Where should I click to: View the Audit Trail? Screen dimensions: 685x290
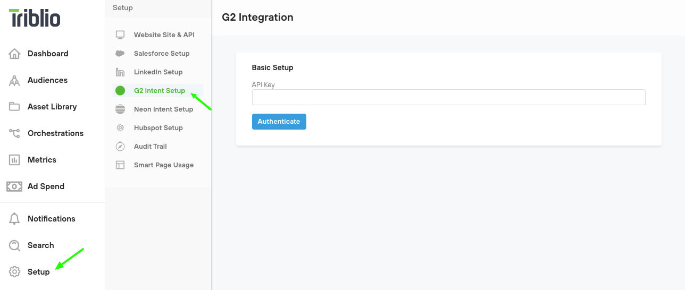(x=151, y=147)
